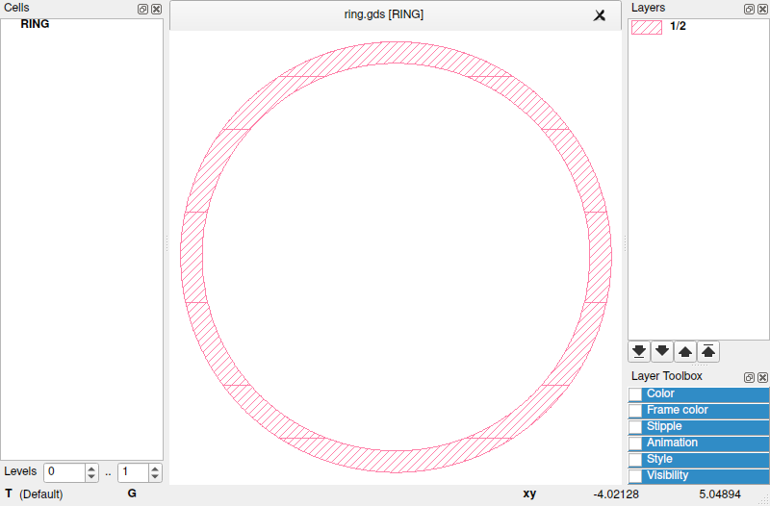The image size is (770, 506).
Task: Move selected layer to the bottom
Action: 639,351
